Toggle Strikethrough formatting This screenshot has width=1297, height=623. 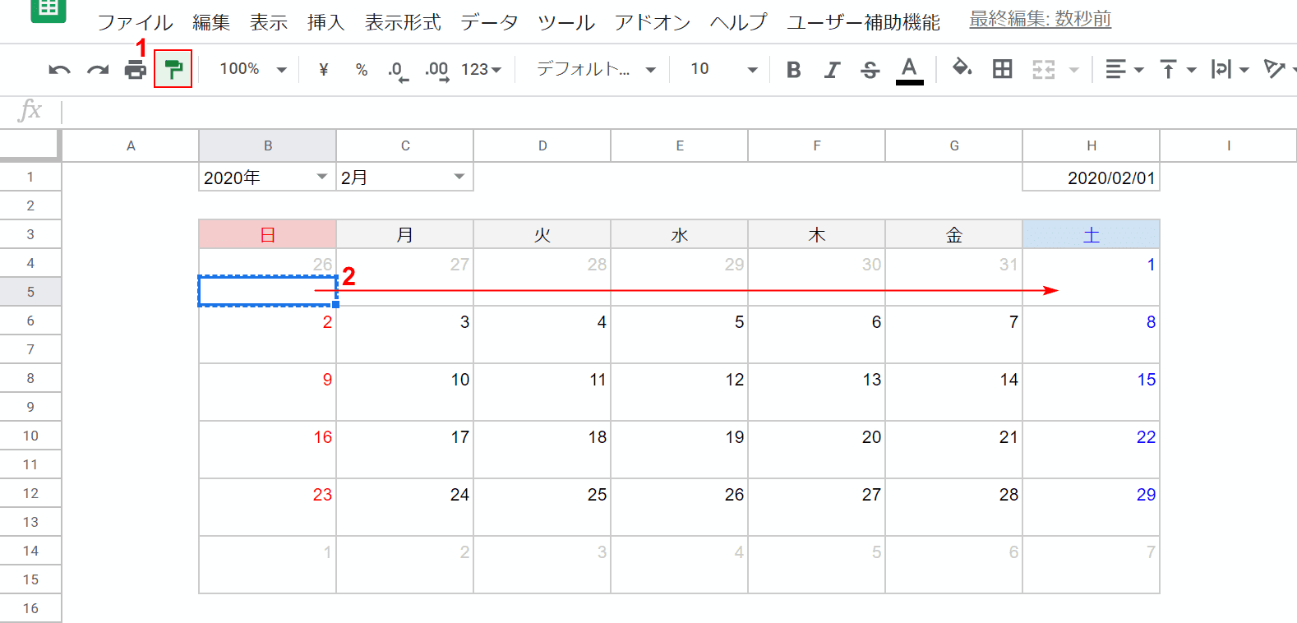(x=870, y=70)
